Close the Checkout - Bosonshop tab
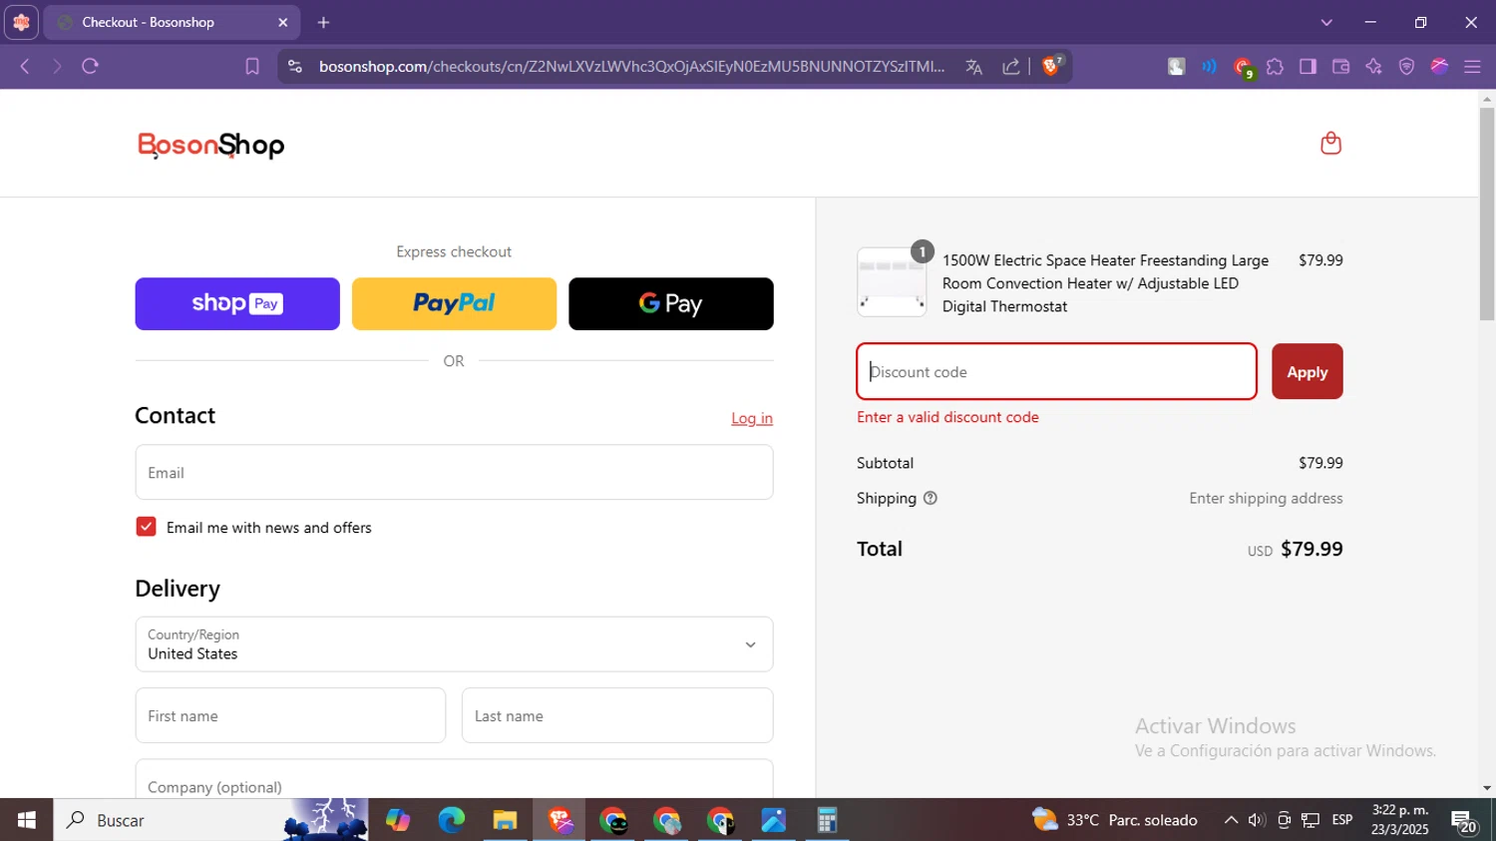This screenshot has height=841, width=1496. point(282,22)
